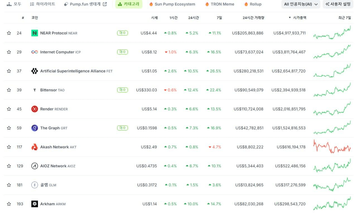The width and height of the screenshot is (357, 213).
Task: Click Akash Network 7-day change 4.7%
Action: pos(215,147)
